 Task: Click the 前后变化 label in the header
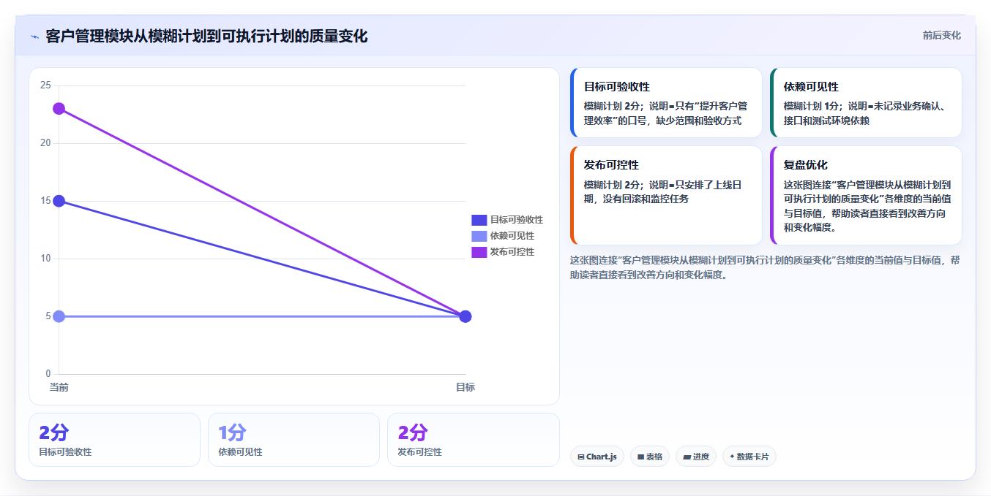[941, 35]
